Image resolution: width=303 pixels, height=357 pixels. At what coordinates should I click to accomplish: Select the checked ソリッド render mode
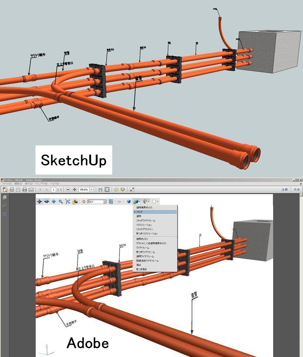(155, 212)
